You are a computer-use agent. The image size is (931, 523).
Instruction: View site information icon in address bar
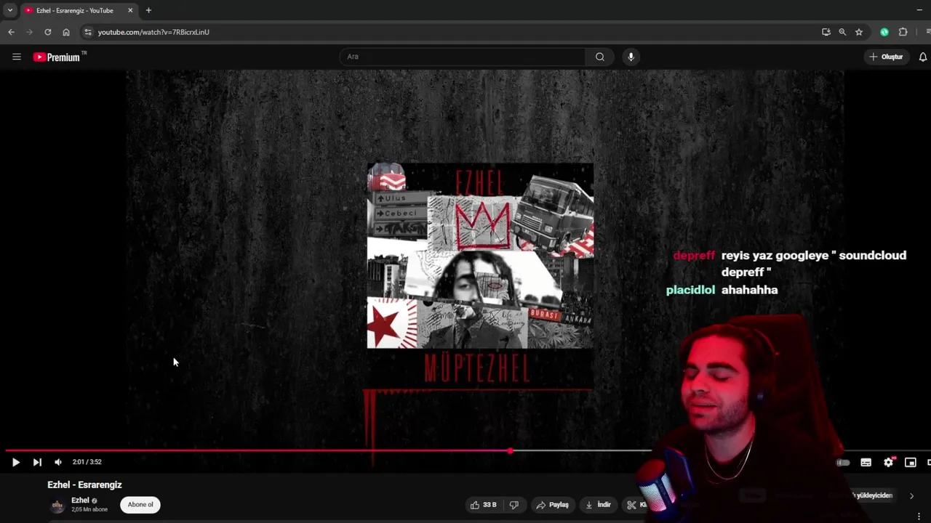87,32
